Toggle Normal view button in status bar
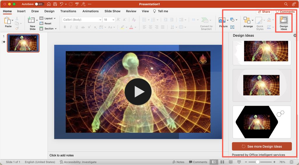 [x=214, y=162]
